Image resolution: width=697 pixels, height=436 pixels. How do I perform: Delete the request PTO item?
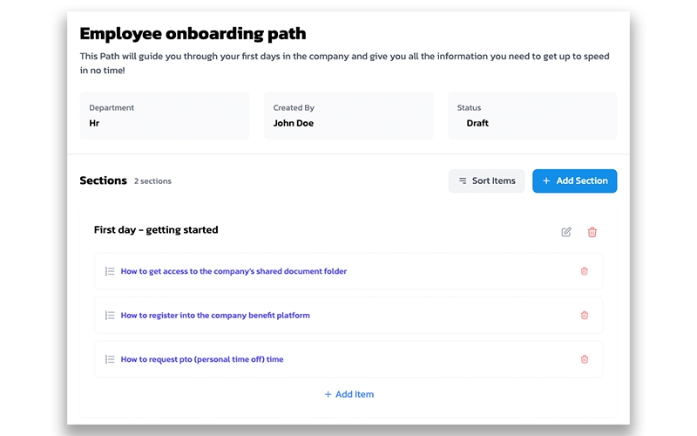[584, 359]
